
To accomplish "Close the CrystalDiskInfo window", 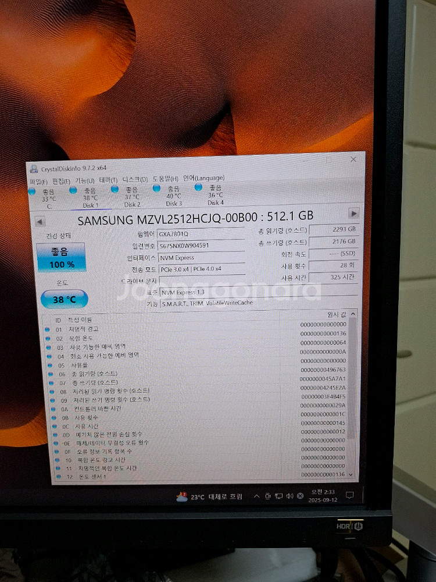I will [353, 159].
